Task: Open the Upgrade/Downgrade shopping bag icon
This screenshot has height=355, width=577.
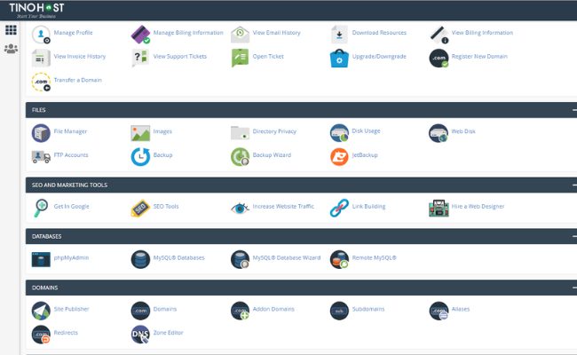Action: (339, 58)
